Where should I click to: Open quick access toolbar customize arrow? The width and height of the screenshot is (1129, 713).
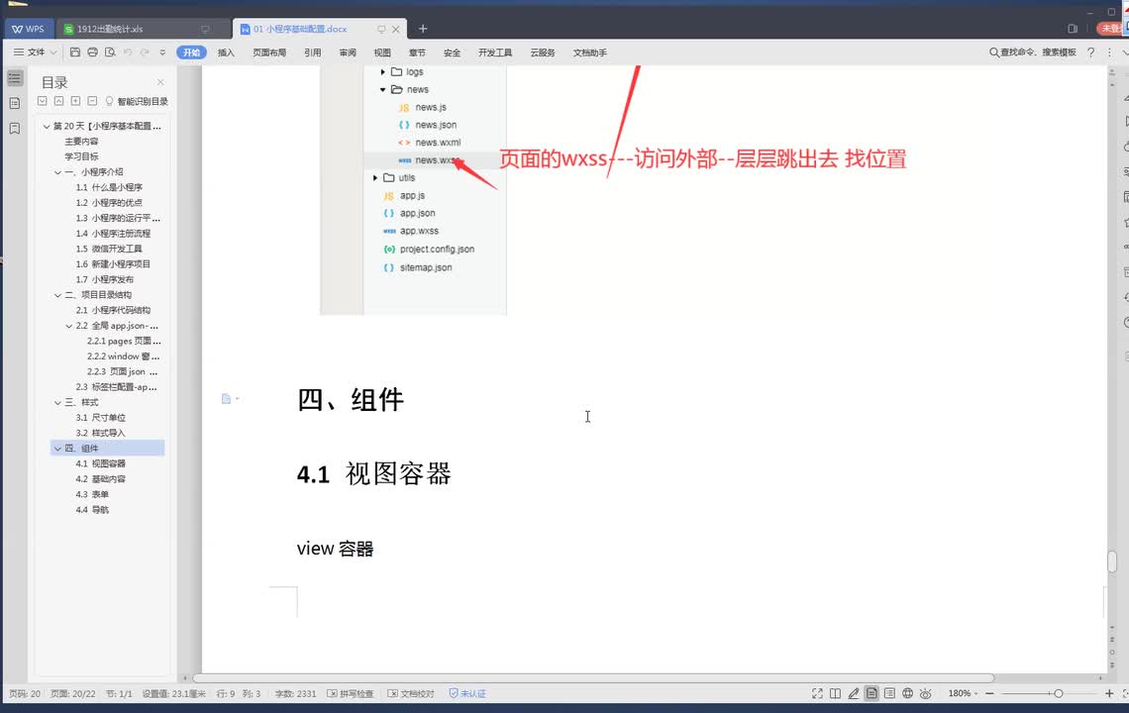point(162,52)
